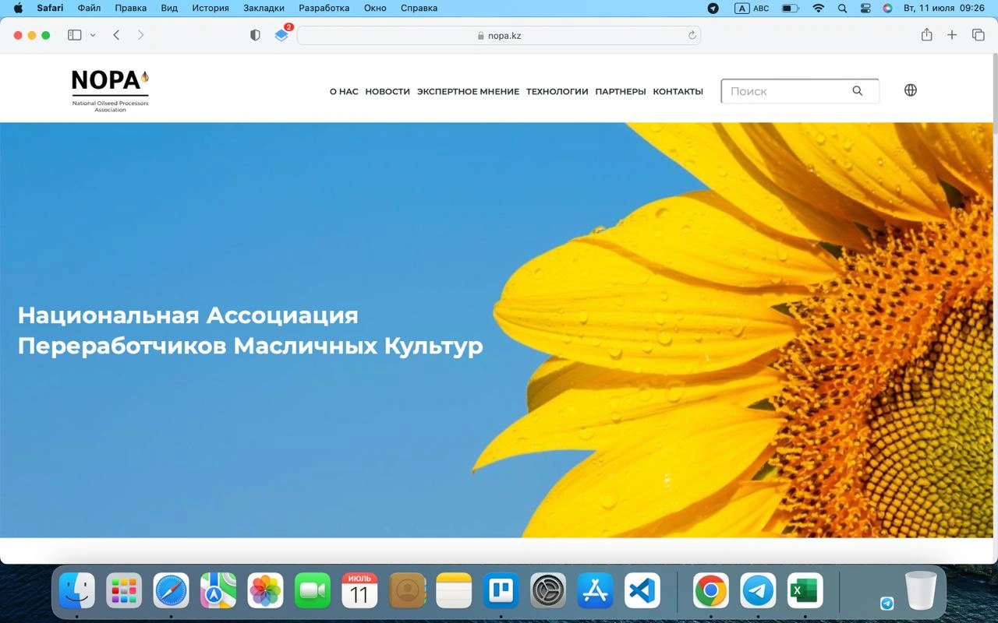The width and height of the screenshot is (998, 623).
Task: Open the Файл menu
Action: (89, 8)
